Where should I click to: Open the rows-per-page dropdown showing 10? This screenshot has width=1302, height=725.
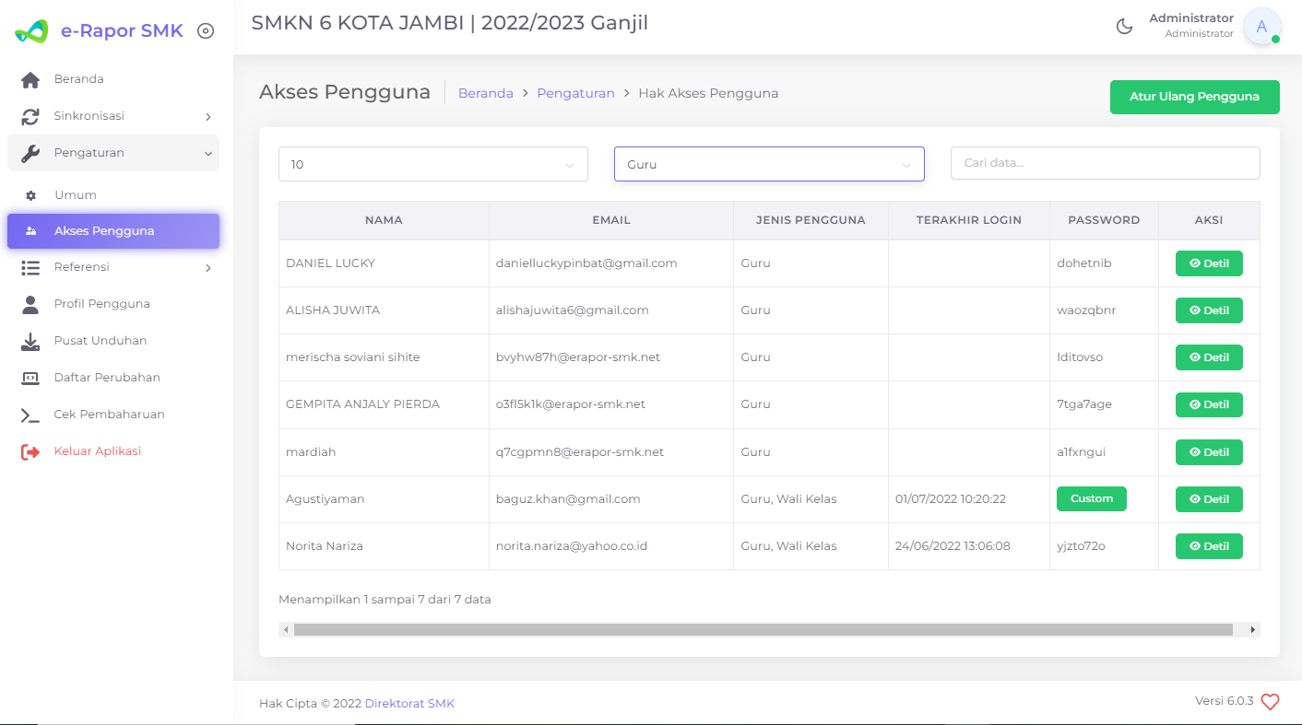tap(432, 163)
